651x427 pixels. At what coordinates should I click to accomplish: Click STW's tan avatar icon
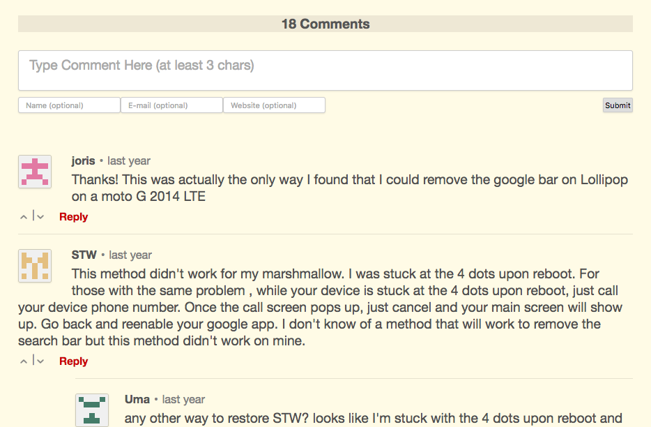pos(35,266)
